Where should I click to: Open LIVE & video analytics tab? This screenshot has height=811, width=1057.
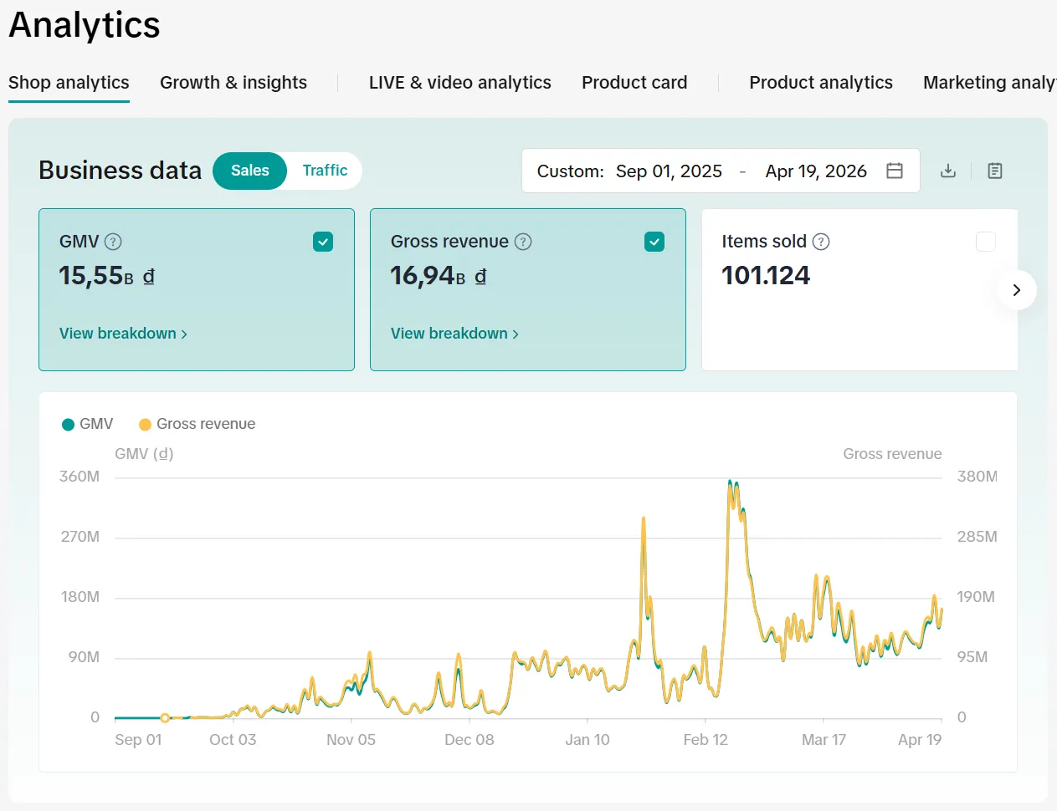459,83
